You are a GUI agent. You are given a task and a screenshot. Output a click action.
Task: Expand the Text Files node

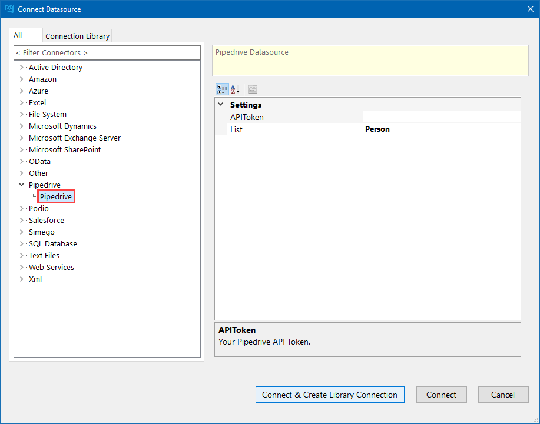coord(21,255)
